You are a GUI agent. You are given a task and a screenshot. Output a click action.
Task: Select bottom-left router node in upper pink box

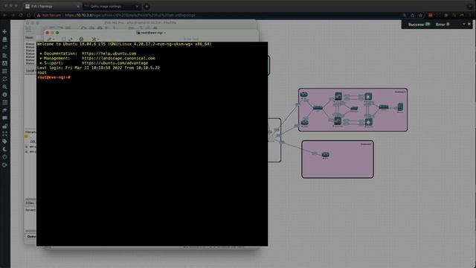pyautogui.click(x=305, y=122)
